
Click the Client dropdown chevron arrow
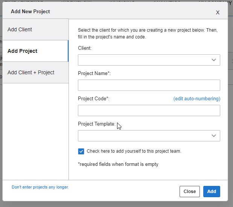click(x=214, y=60)
